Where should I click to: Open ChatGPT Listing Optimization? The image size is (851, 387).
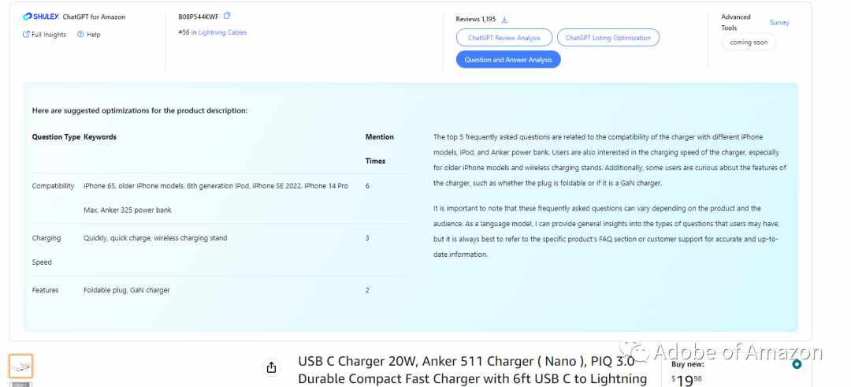(x=608, y=38)
